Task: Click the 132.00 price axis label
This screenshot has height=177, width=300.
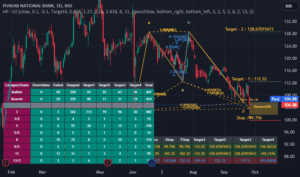Action: (x=290, y=22)
